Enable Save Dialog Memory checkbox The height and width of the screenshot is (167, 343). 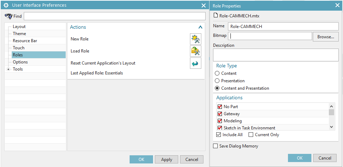click(x=216, y=146)
